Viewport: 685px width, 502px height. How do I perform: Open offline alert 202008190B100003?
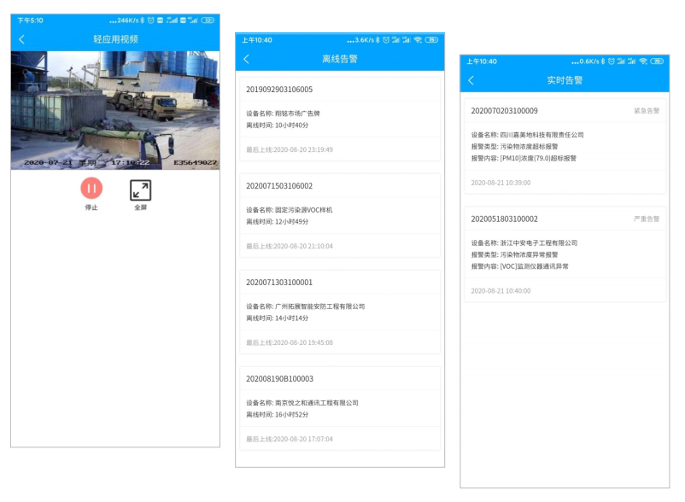340,407
